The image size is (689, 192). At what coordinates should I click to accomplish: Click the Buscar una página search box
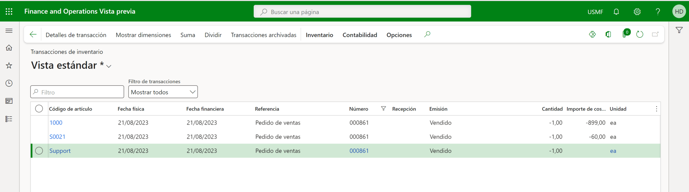tap(362, 12)
